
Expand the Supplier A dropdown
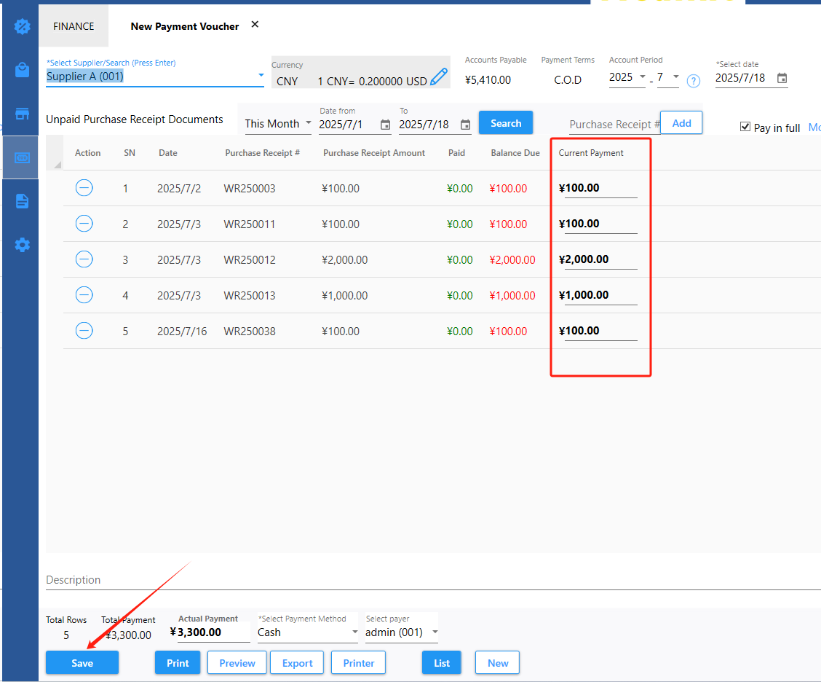261,76
